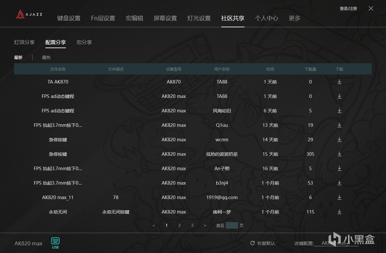Go to the 灯光设置 tab
This screenshot has width=386, height=253.
pos(199,18)
